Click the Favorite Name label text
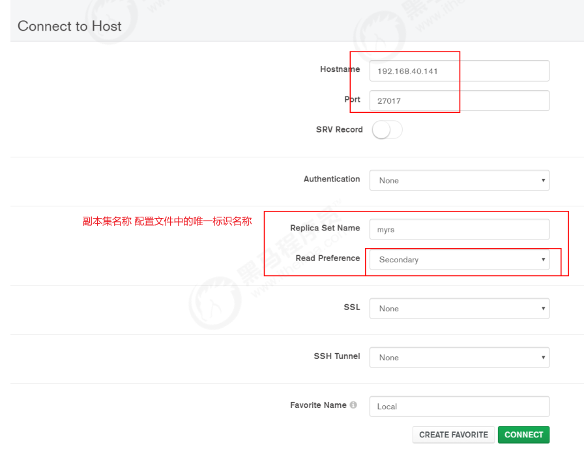 click(318, 405)
